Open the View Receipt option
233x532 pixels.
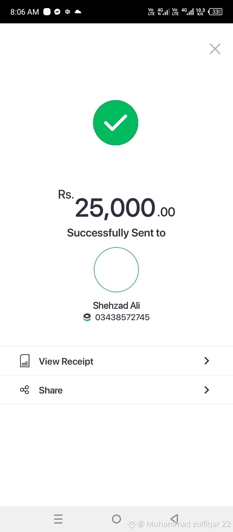(116, 361)
